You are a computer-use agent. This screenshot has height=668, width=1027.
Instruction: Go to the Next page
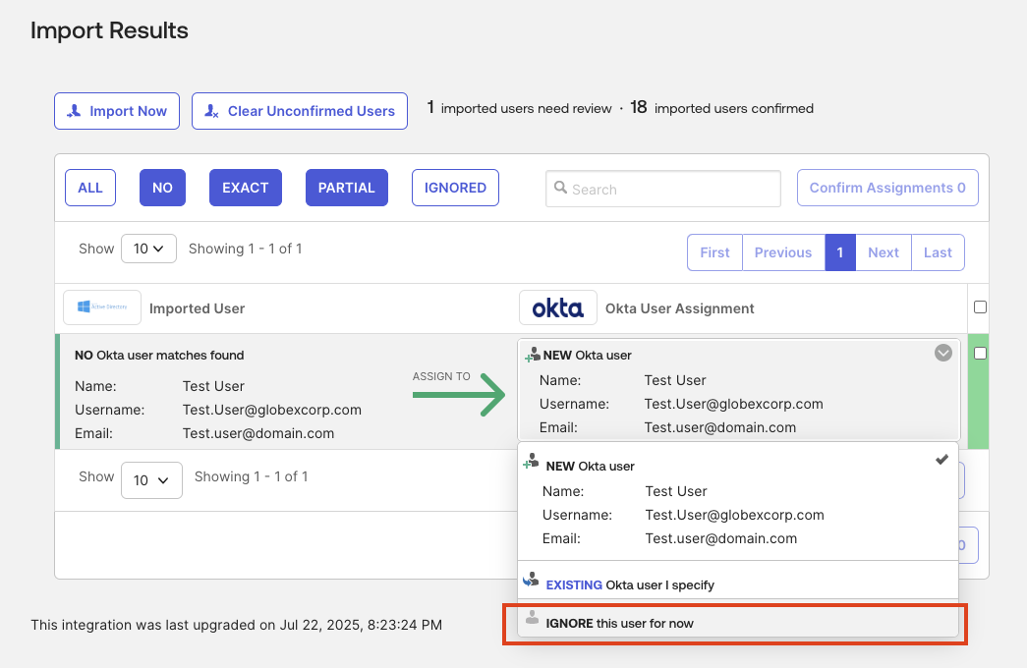pos(883,252)
